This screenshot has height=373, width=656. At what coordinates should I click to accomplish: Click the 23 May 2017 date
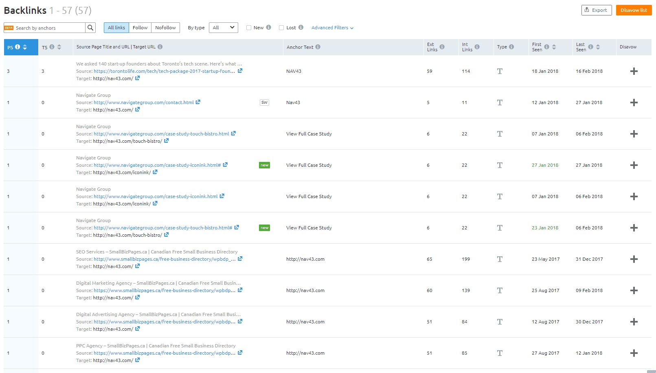click(x=546, y=259)
